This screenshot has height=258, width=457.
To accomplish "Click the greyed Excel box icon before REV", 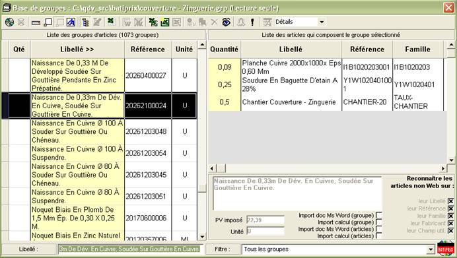I will (x=176, y=22).
